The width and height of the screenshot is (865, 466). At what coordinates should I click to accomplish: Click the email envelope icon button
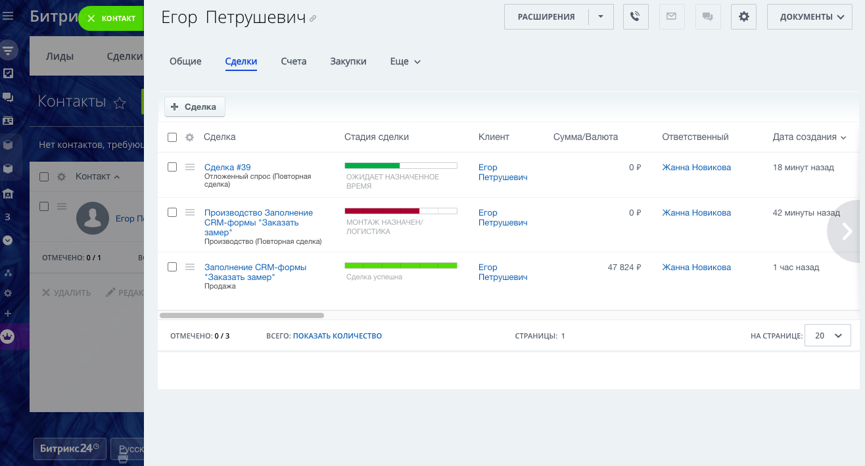(671, 17)
